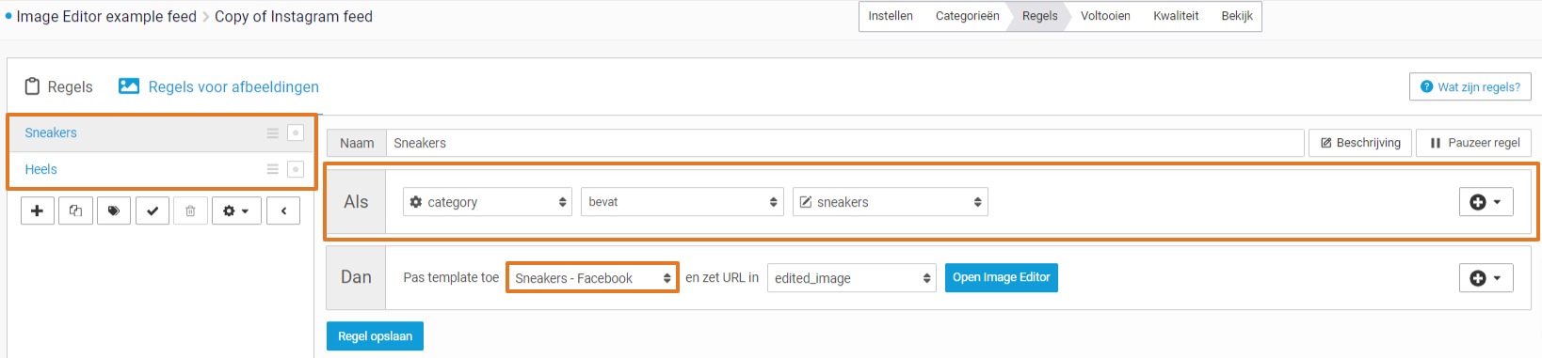This screenshot has width=1542, height=358.
Task: Open the Regels tab with clipboard icon
Action: tap(58, 86)
